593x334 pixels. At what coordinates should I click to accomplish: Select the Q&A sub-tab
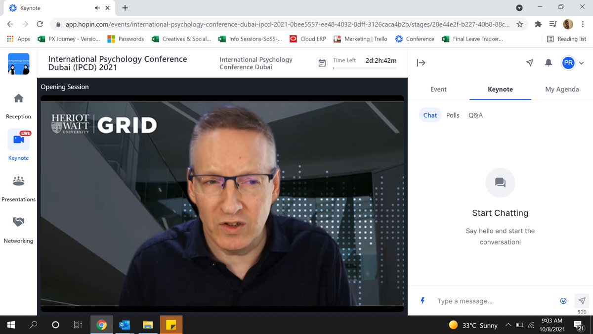coord(475,115)
